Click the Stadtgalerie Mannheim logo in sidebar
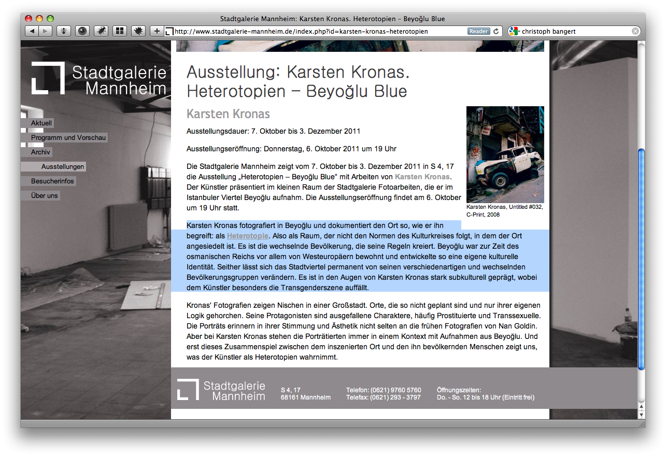 (98, 78)
